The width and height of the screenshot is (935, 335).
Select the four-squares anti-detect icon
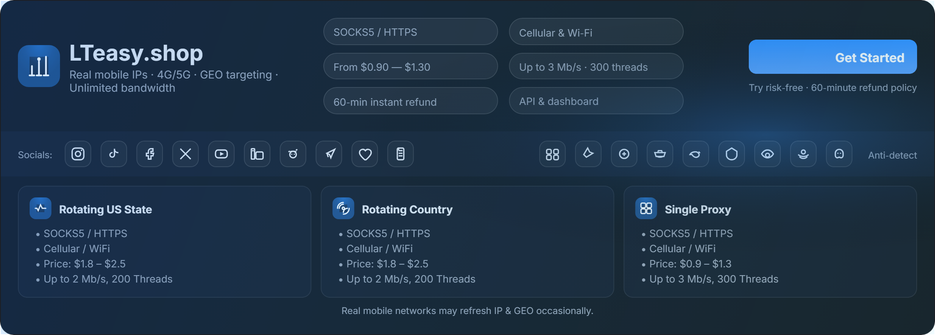[x=552, y=154]
